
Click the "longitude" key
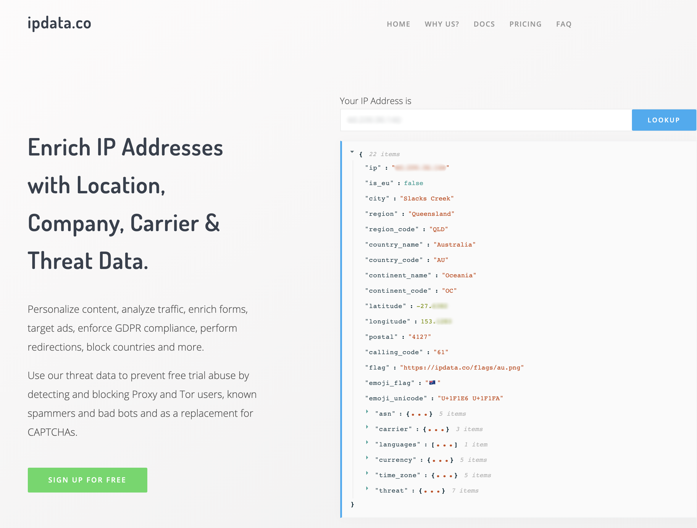coord(388,321)
